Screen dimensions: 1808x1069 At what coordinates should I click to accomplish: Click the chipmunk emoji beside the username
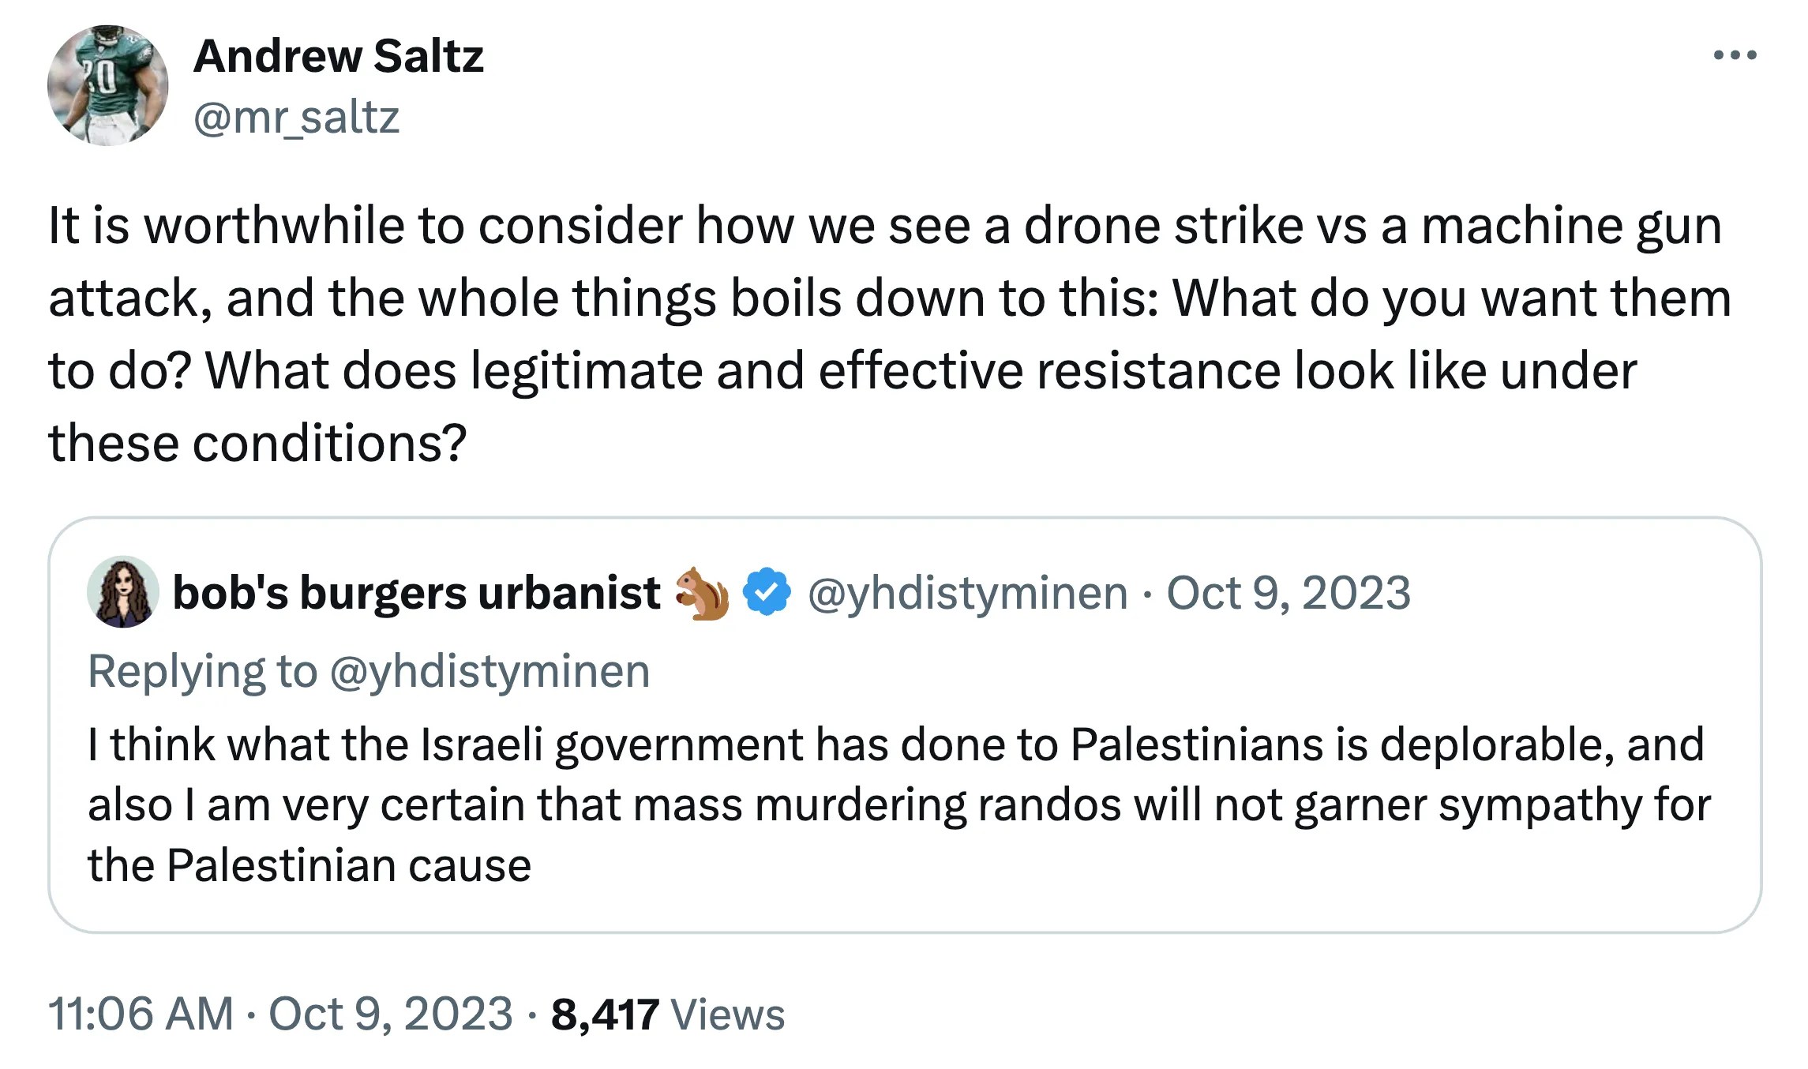701,594
